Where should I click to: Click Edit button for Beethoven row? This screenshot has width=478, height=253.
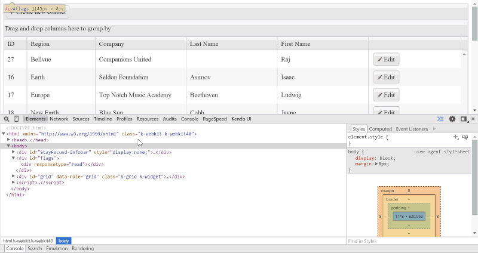tap(386, 95)
